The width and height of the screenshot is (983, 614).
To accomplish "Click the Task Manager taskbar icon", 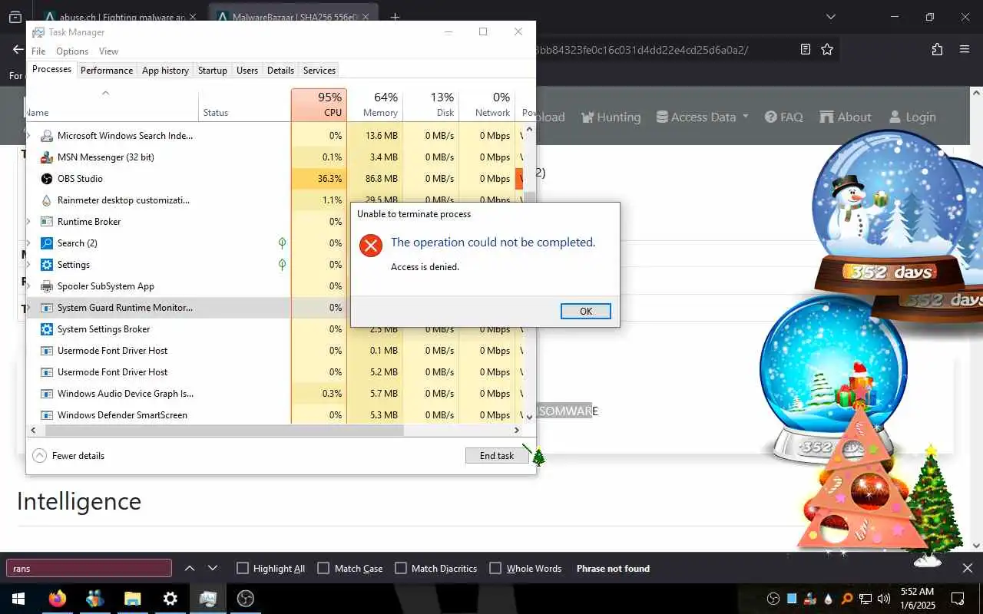I will coord(208,599).
